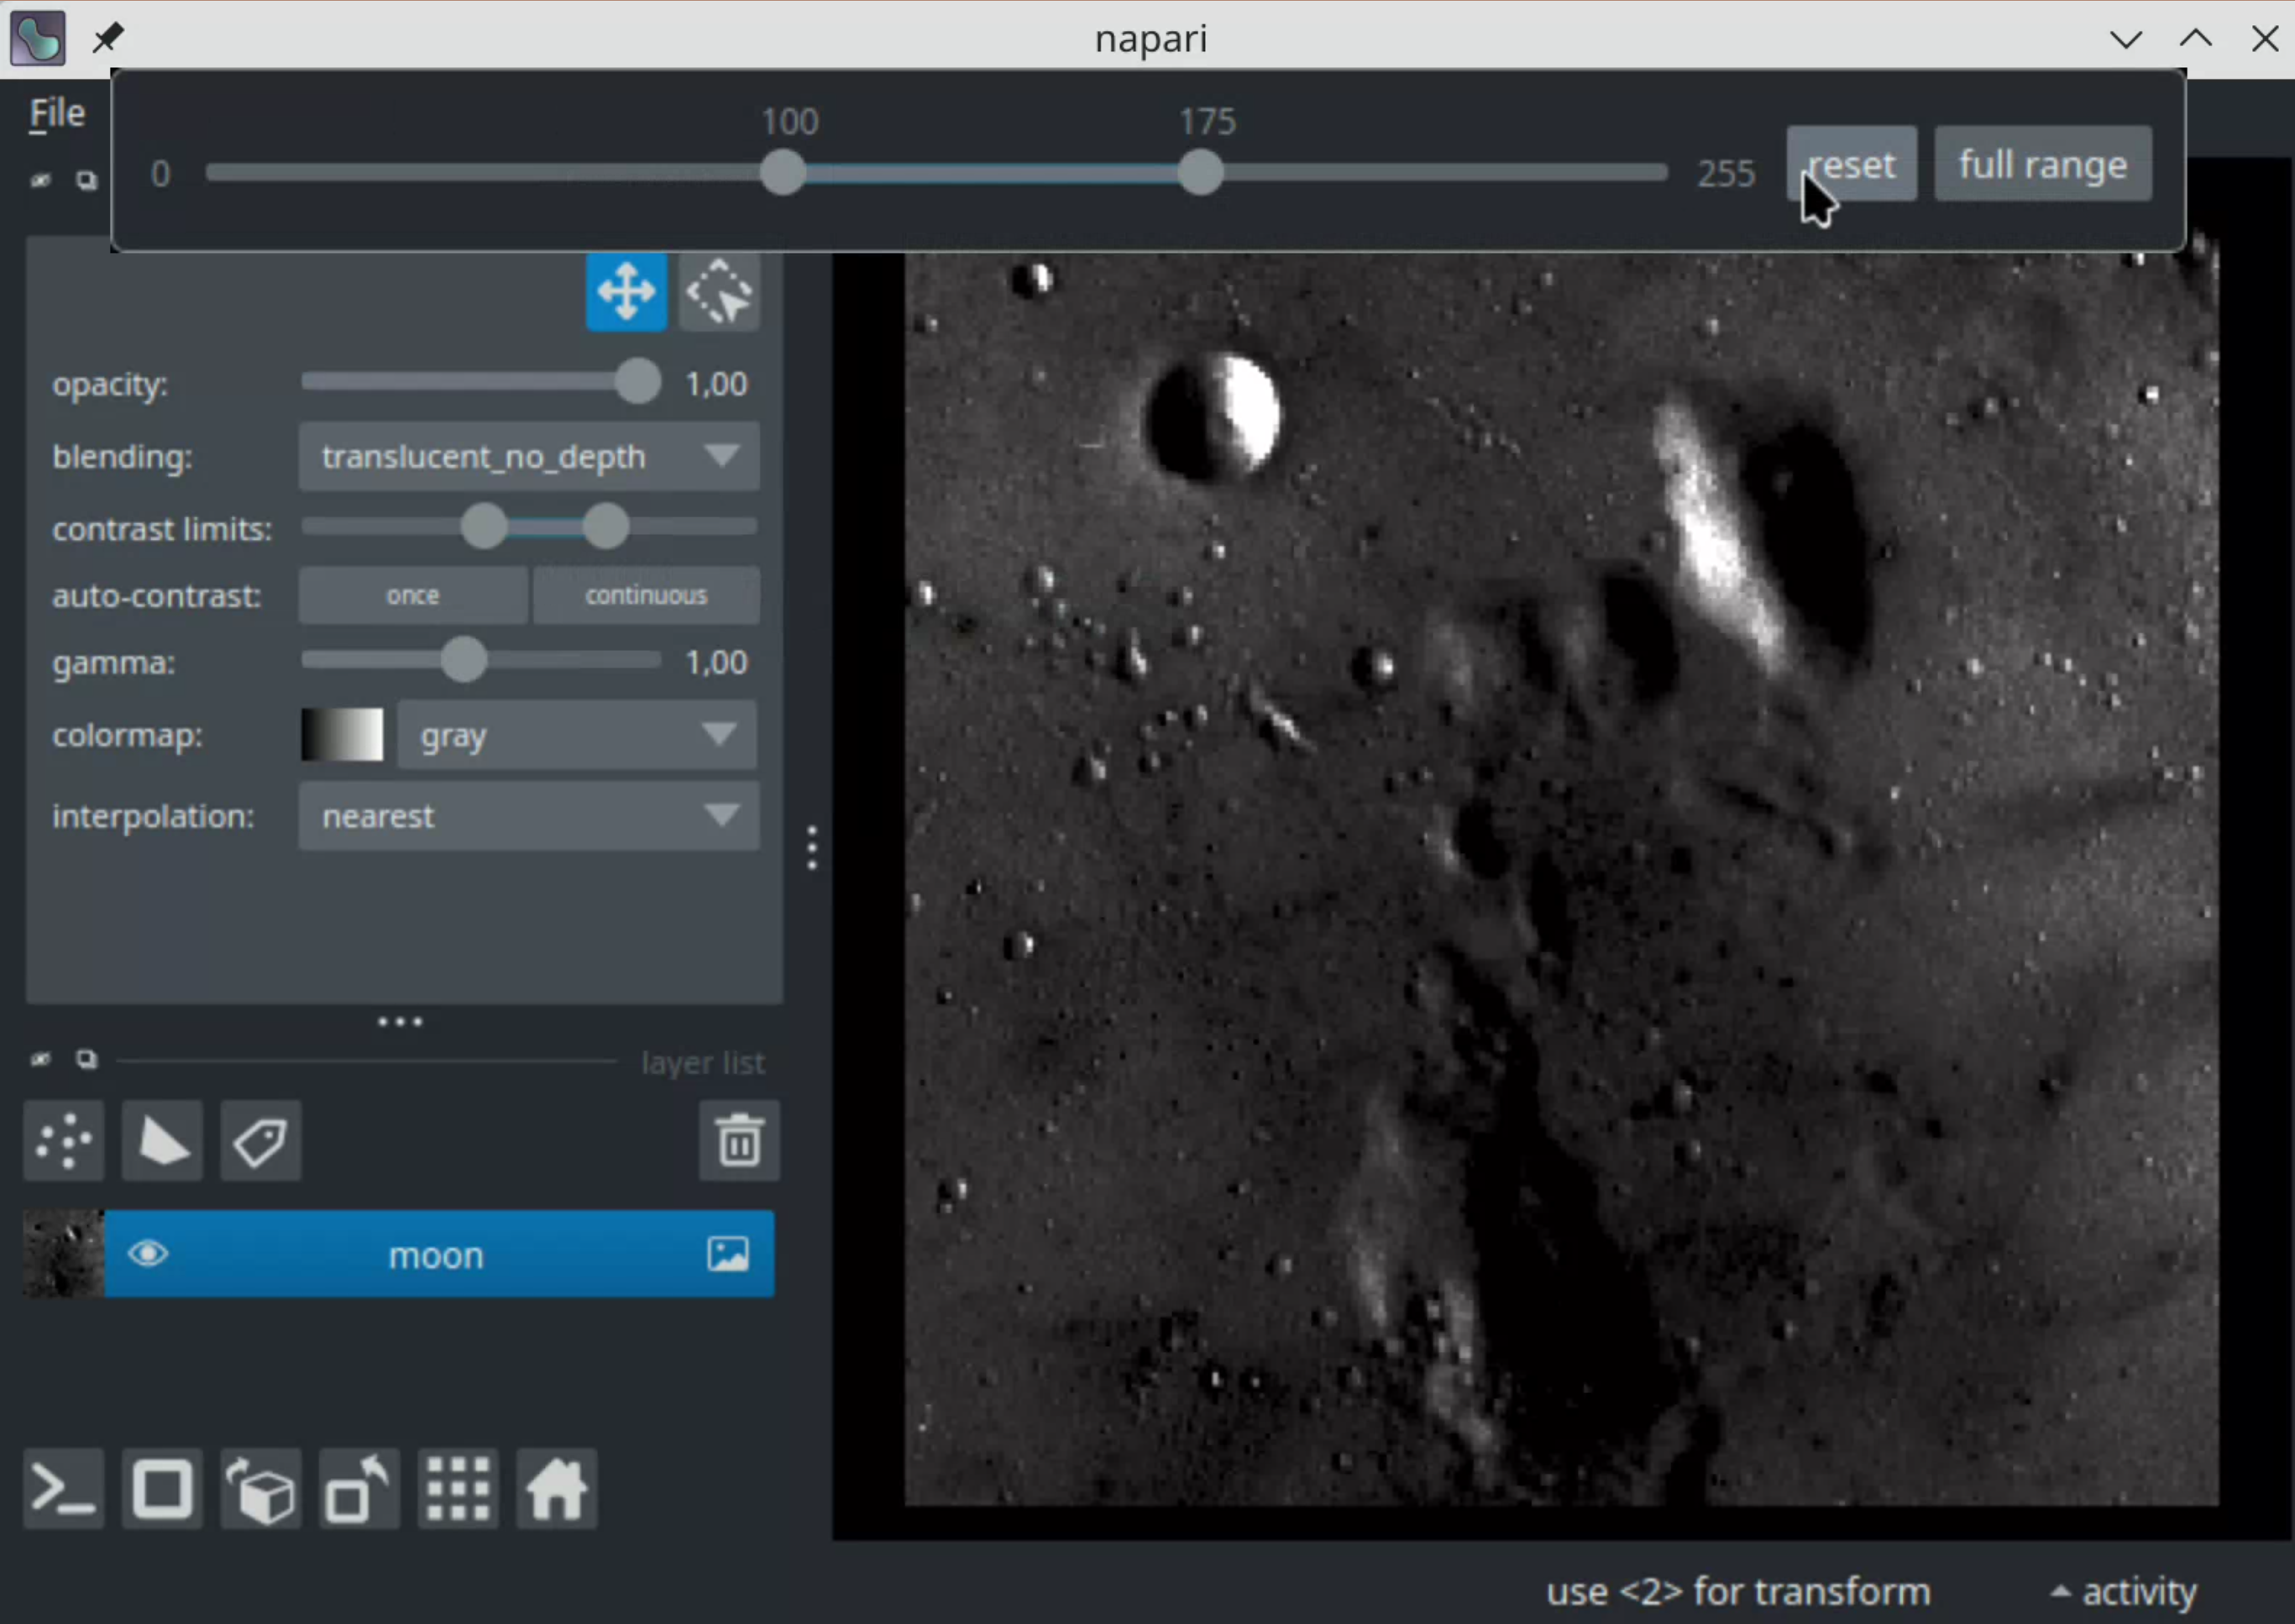Click the opacity slider handle
The image size is (2295, 1624).
(x=637, y=382)
